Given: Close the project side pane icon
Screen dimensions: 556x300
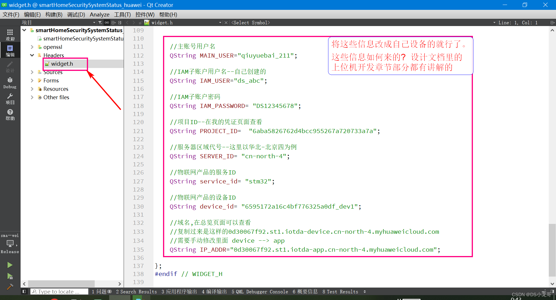Looking at the screenshot, I should coord(120,23).
